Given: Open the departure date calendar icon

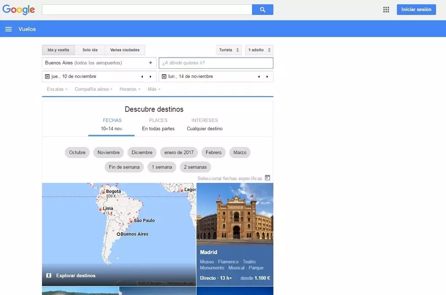Looking at the screenshot, I should click(47, 77).
